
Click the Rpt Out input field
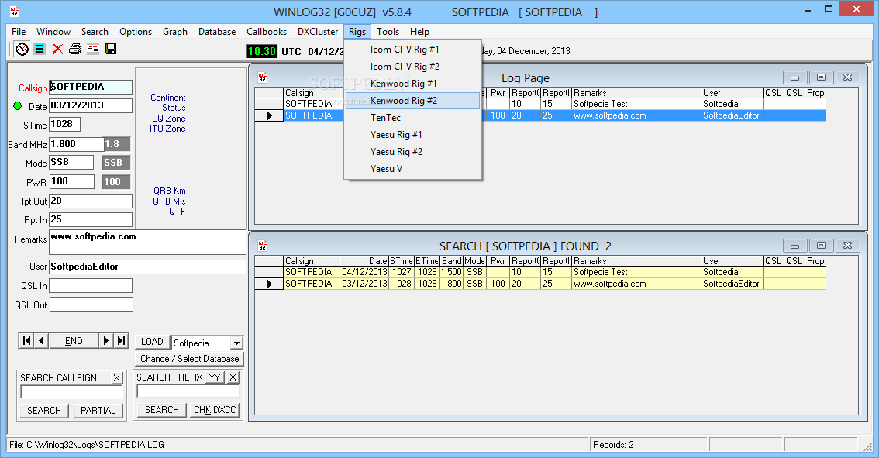click(91, 201)
